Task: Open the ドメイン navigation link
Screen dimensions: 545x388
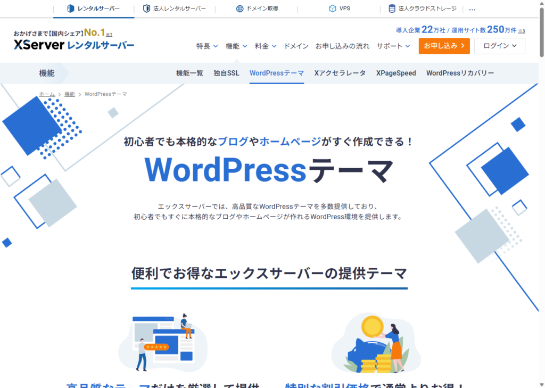Action: point(296,46)
